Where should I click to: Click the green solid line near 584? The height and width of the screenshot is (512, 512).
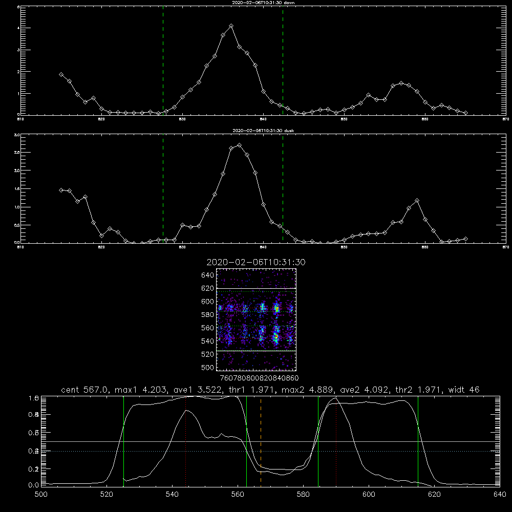coord(318,441)
